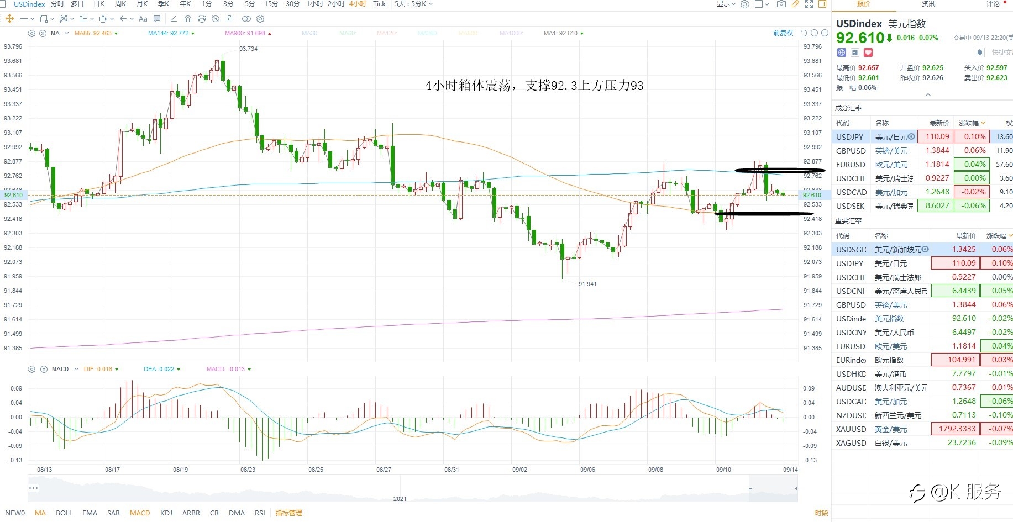
Task: Toggle MACD histogram visibility
Action: tap(229, 369)
